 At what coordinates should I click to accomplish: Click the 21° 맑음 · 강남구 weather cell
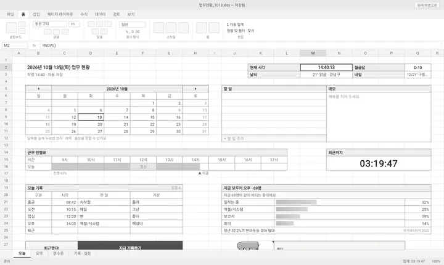point(326,75)
